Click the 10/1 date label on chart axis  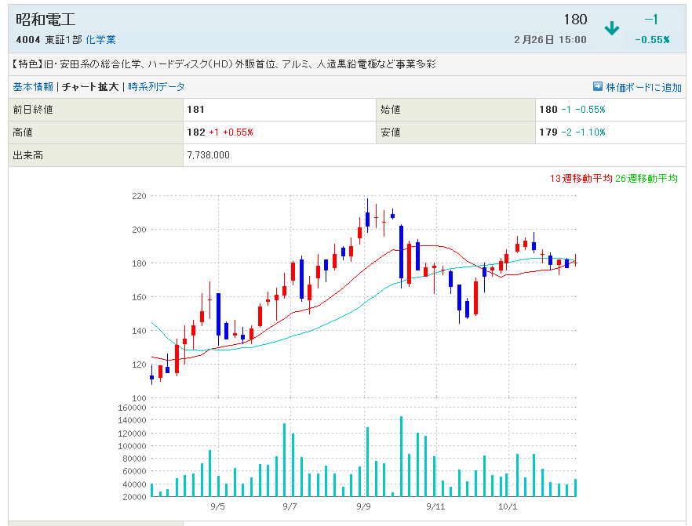[508, 507]
